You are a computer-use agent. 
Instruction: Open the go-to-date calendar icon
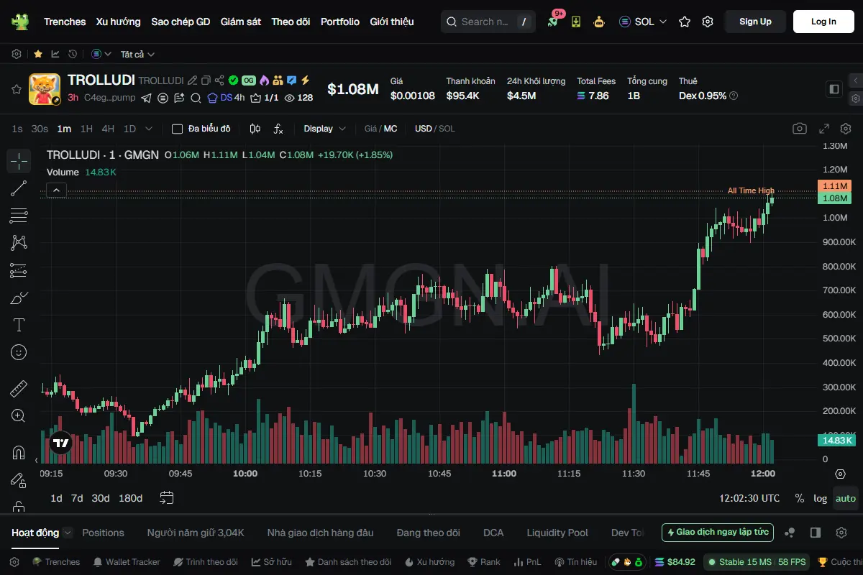pos(167,497)
